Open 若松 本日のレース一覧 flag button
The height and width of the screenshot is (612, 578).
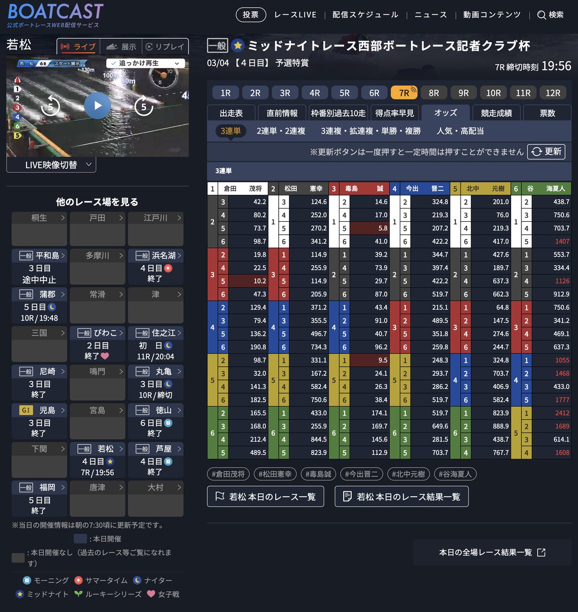pyautogui.click(x=266, y=497)
